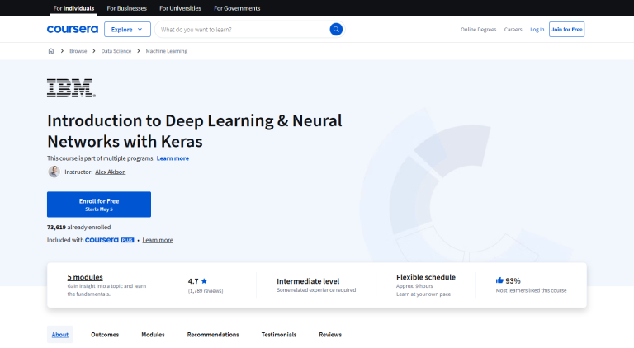The width and height of the screenshot is (634, 348).
Task: Select the About tab
Action: click(59, 334)
